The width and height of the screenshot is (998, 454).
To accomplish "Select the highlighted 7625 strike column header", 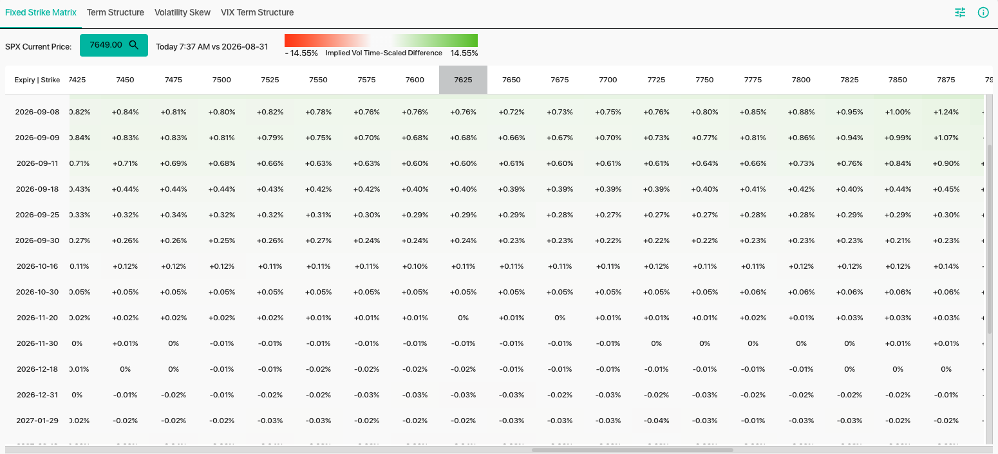I will click(x=463, y=80).
